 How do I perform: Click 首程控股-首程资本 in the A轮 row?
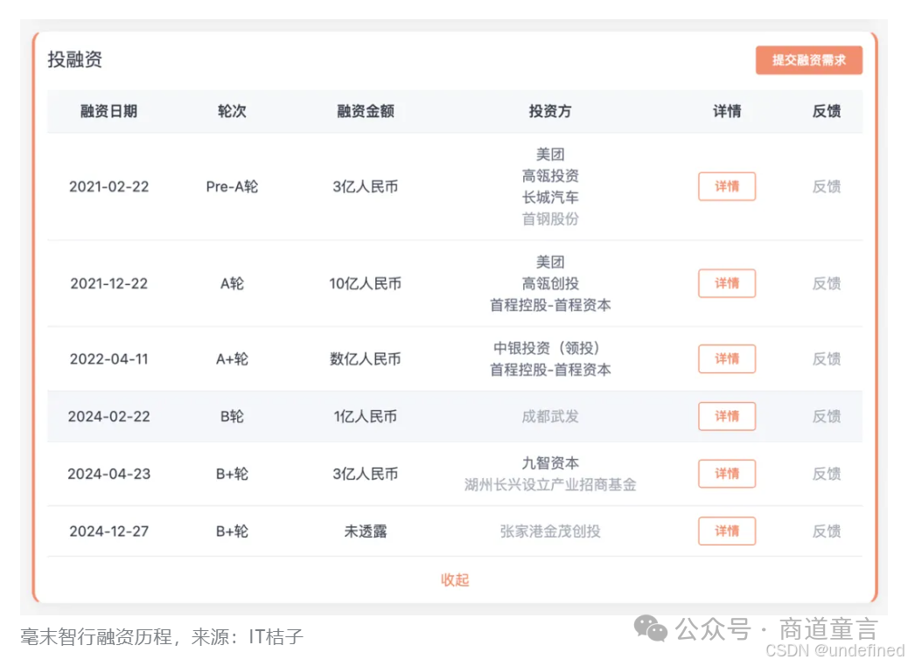(550, 305)
